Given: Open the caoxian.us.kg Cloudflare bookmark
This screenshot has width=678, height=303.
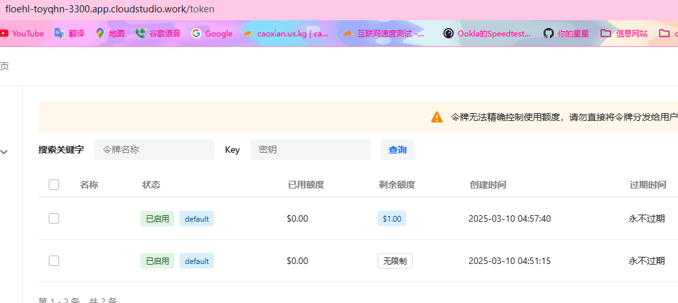Looking at the screenshot, I should coord(285,33).
